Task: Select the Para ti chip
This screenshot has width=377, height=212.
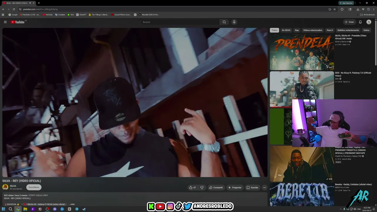Action: tap(330, 30)
